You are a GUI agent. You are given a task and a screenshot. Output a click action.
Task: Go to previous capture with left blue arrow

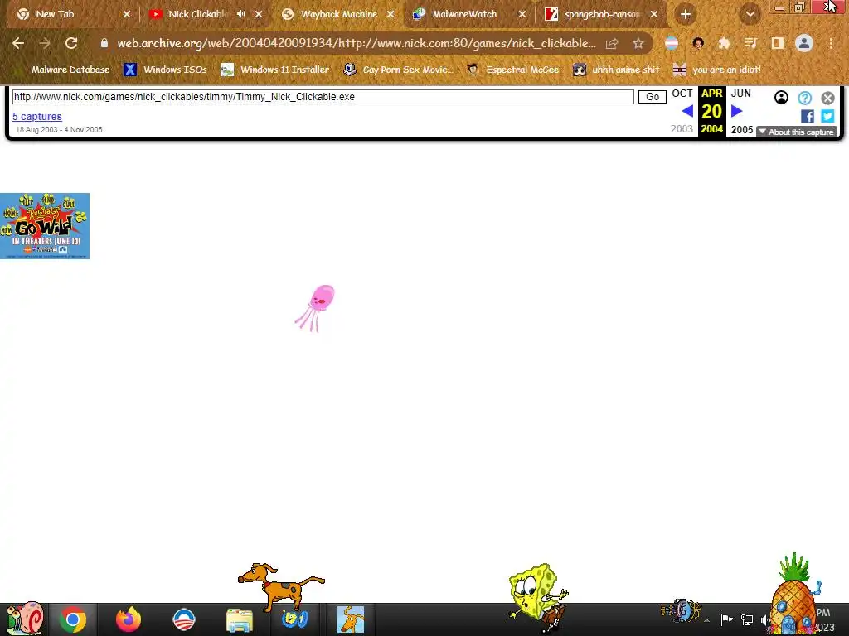(687, 111)
